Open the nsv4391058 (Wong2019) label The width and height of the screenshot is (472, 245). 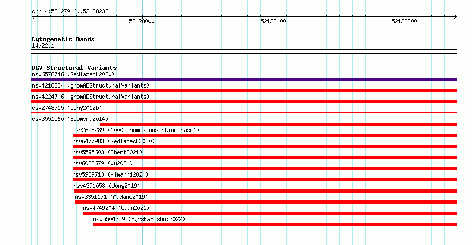(107, 186)
